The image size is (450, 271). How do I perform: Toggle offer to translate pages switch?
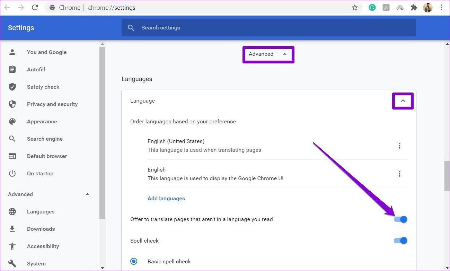(x=400, y=219)
